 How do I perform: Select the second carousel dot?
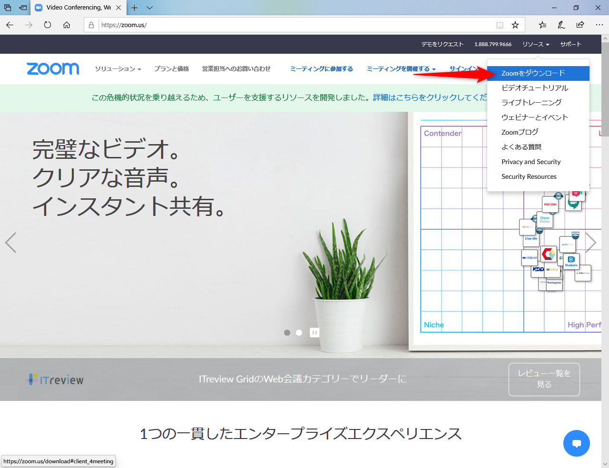(299, 332)
